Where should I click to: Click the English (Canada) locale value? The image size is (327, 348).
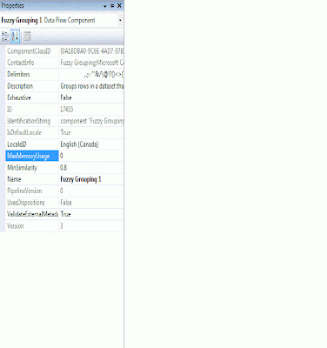79,144
